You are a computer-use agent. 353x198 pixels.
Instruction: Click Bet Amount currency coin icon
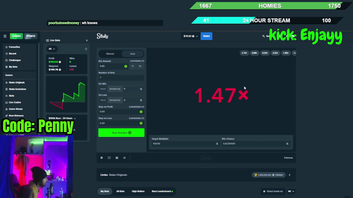[x=126, y=66]
